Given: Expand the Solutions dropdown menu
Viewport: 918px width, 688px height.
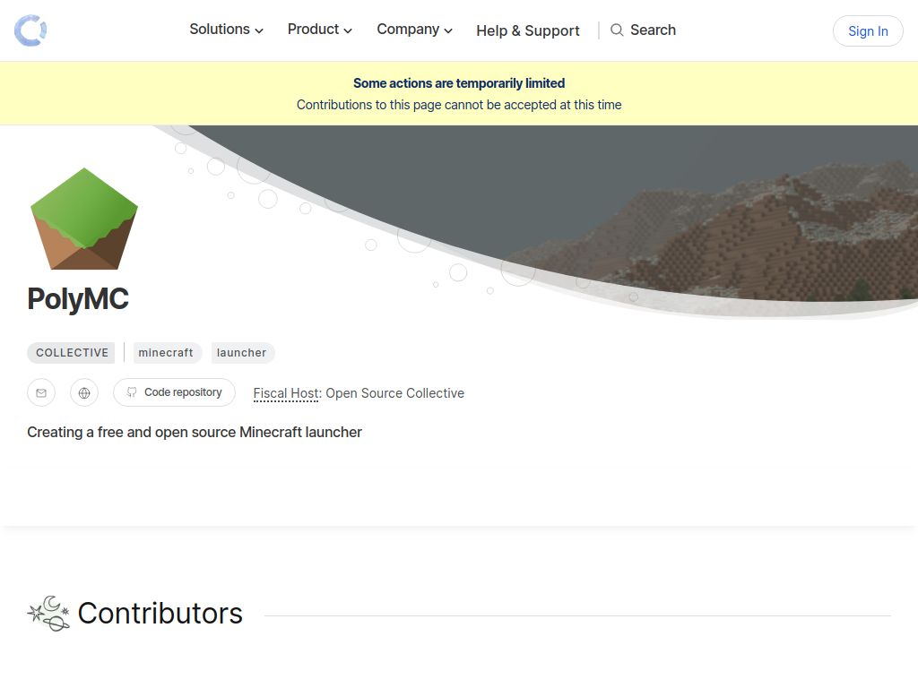Looking at the screenshot, I should [x=226, y=30].
